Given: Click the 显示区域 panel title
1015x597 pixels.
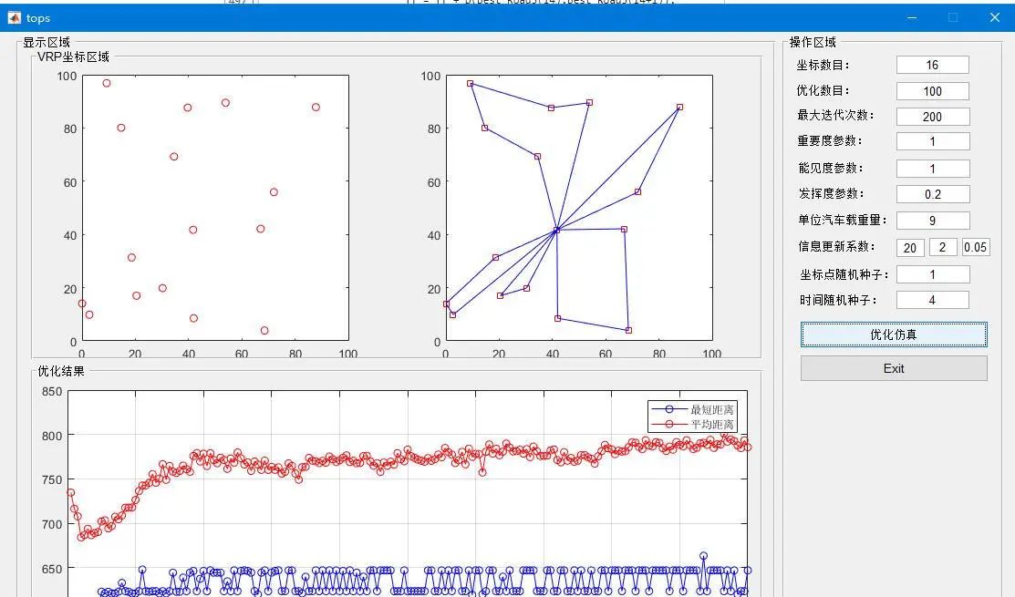Looking at the screenshot, I should pos(46,42).
